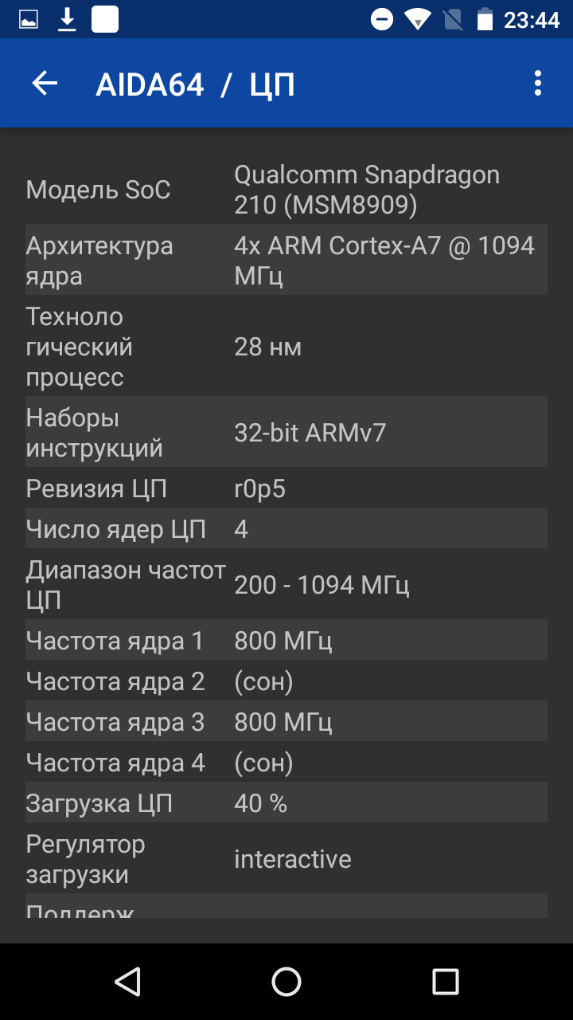Tap the AIDA64 / ЦП title

196,84
